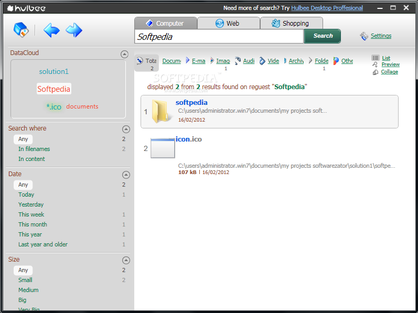
Task: Switch to Preview view
Action: [391, 64]
